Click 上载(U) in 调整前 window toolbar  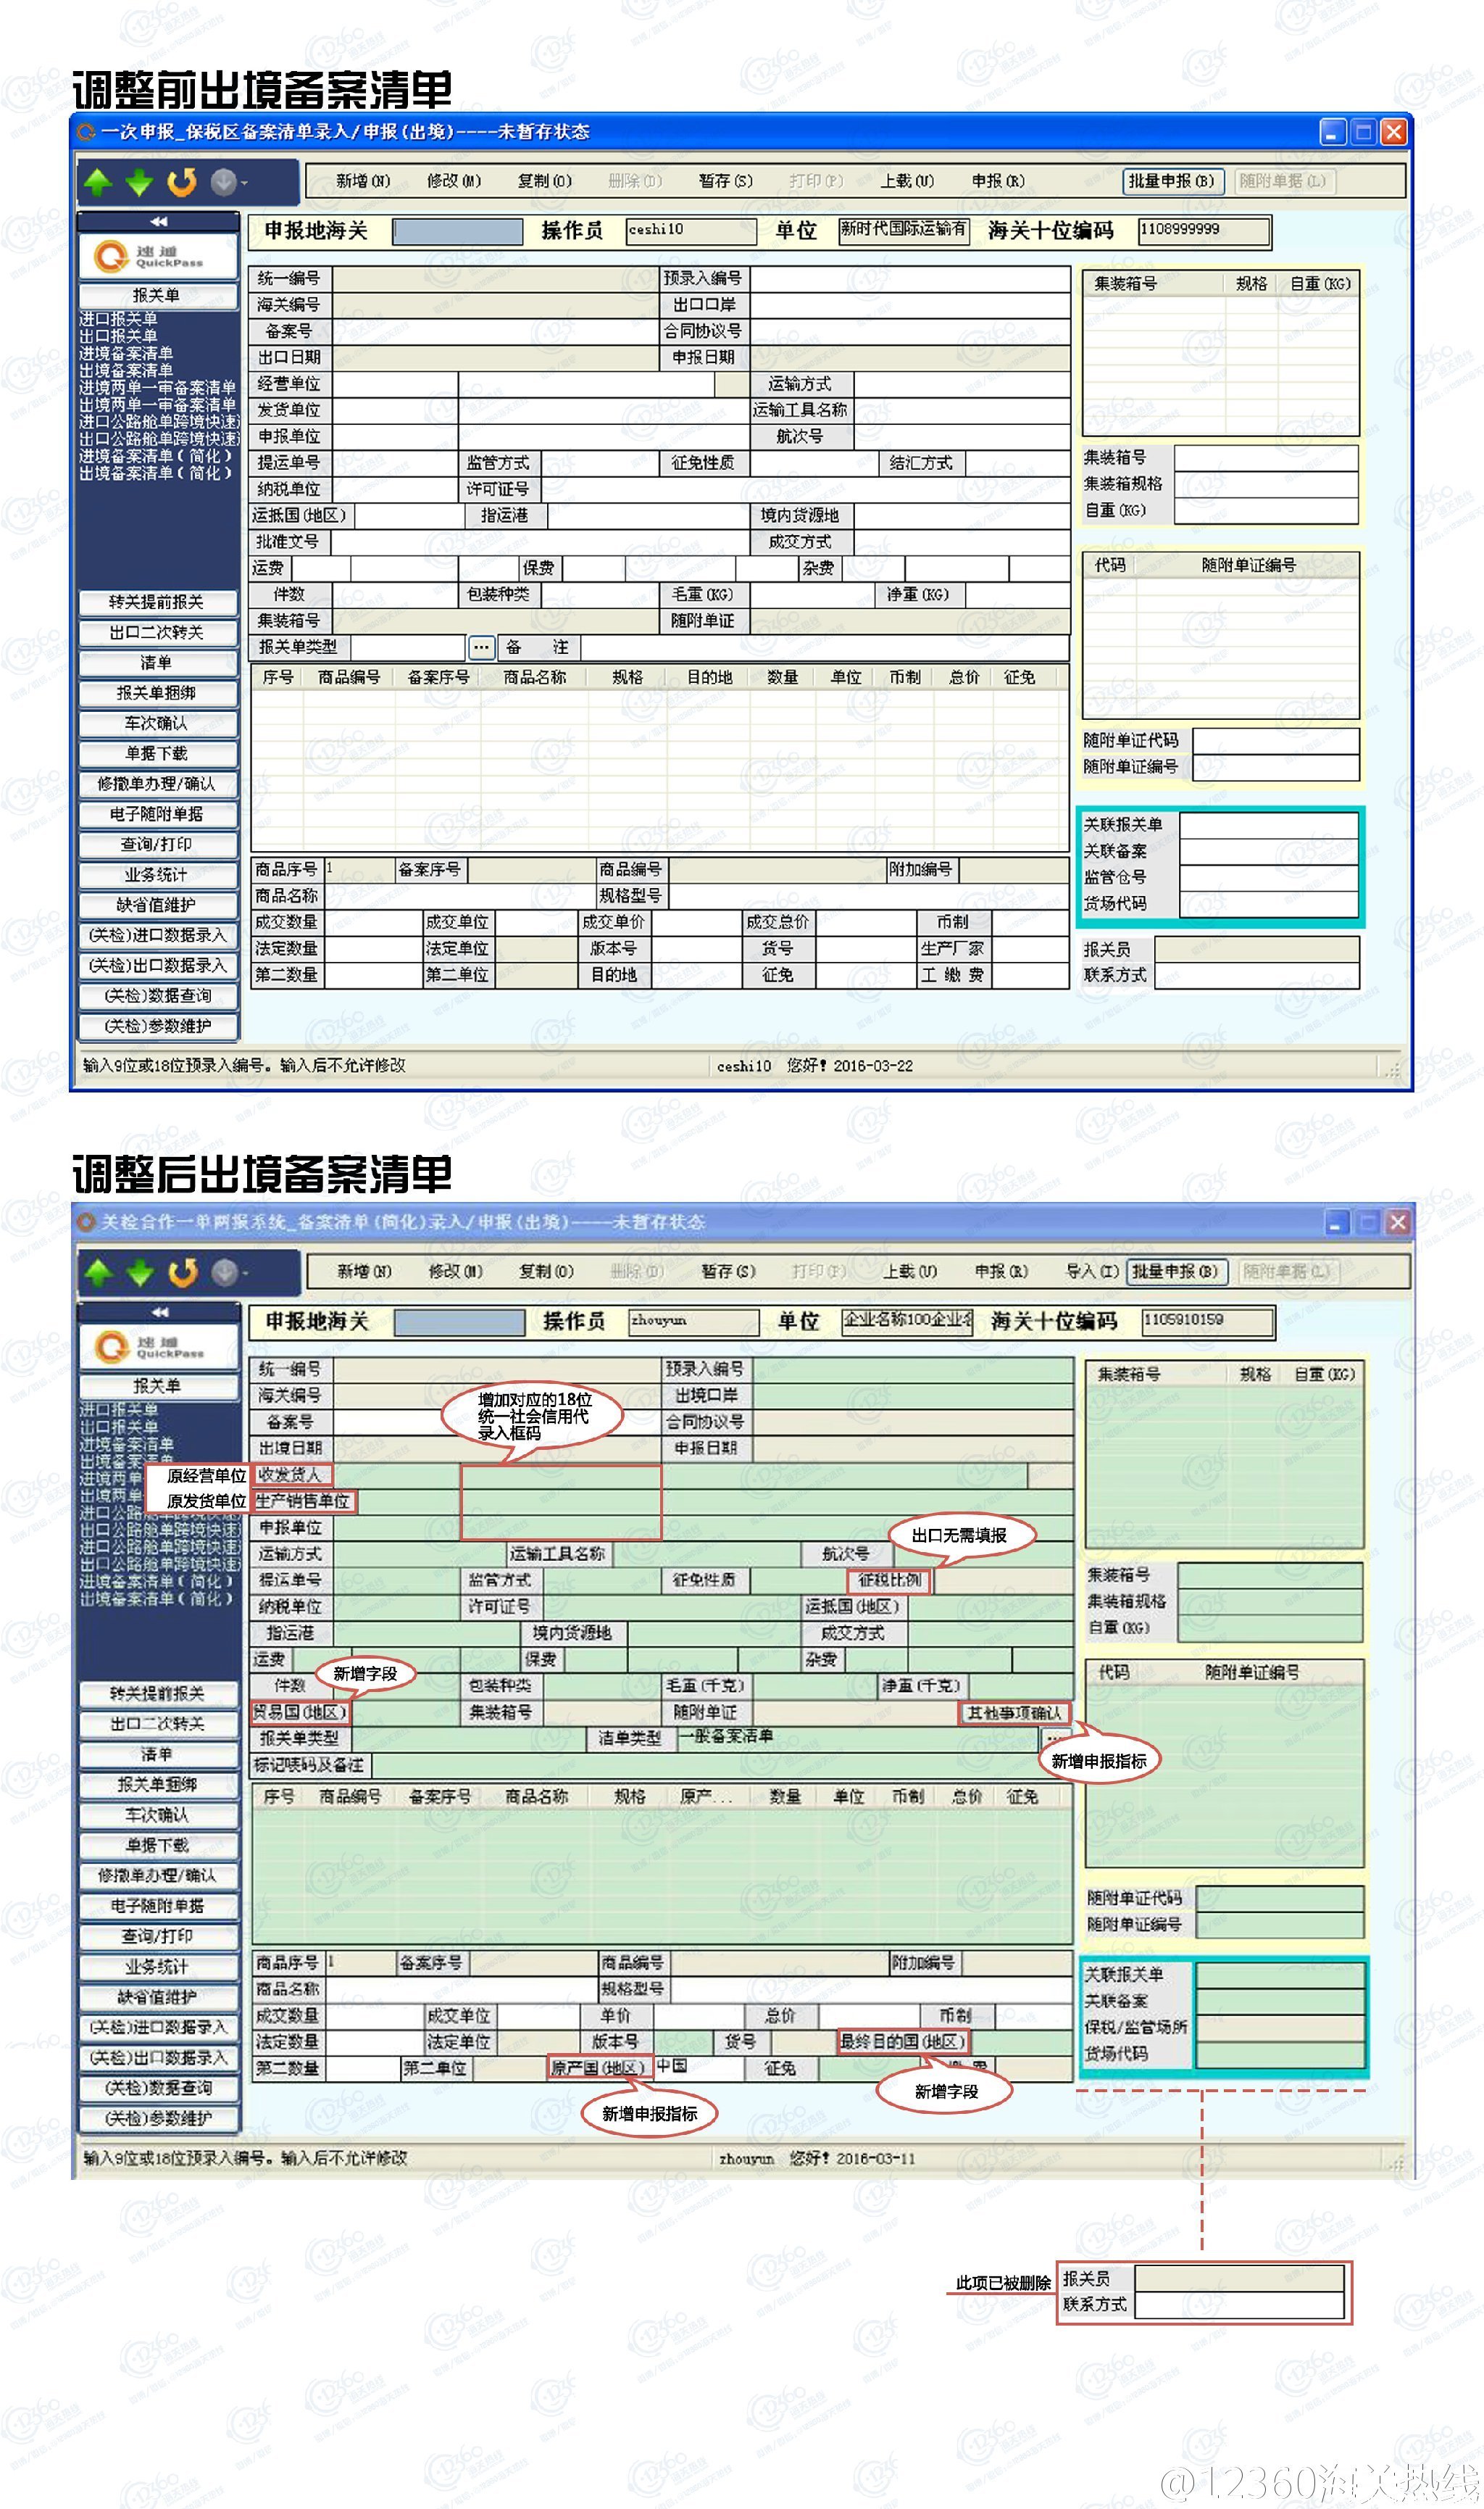pyautogui.click(x=907, y=181)
